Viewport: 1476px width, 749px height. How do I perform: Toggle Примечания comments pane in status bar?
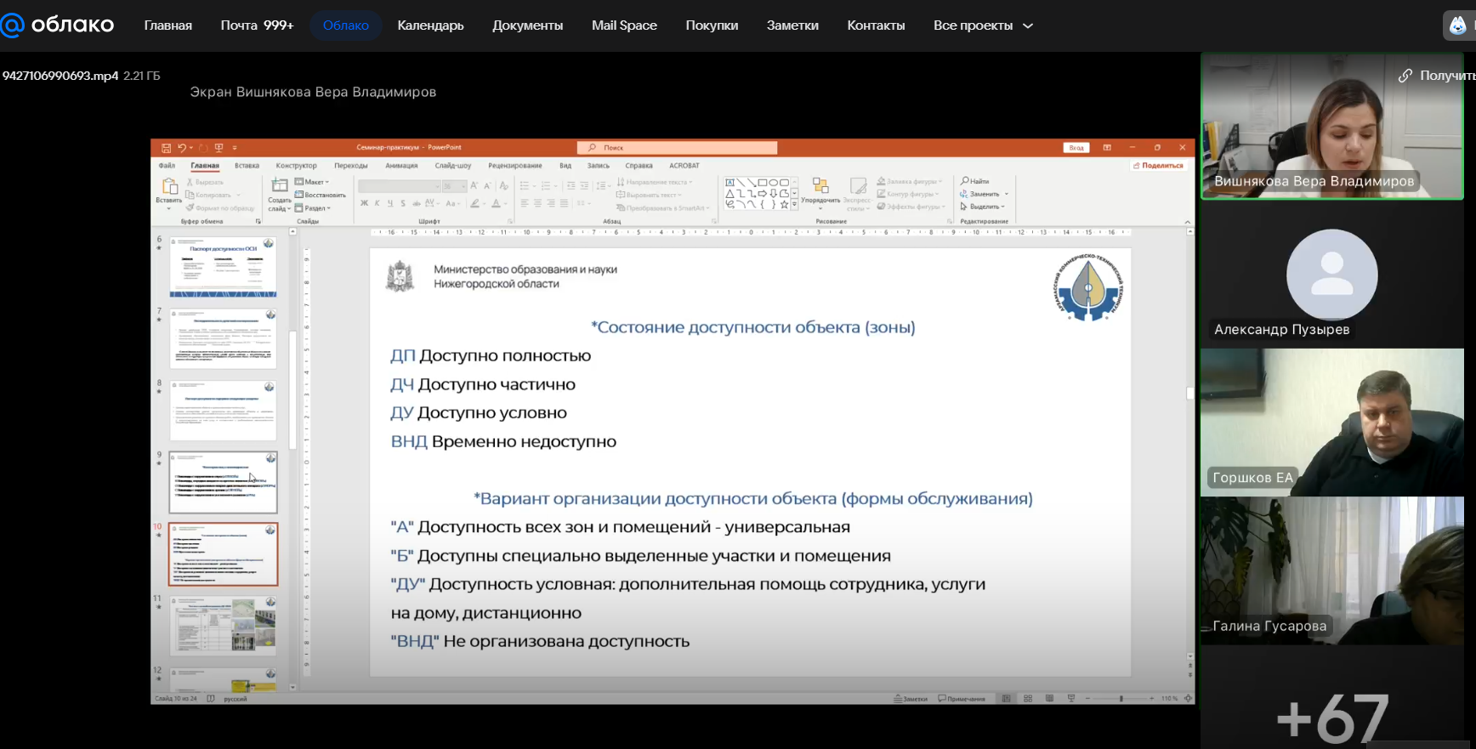coord(962,699)
